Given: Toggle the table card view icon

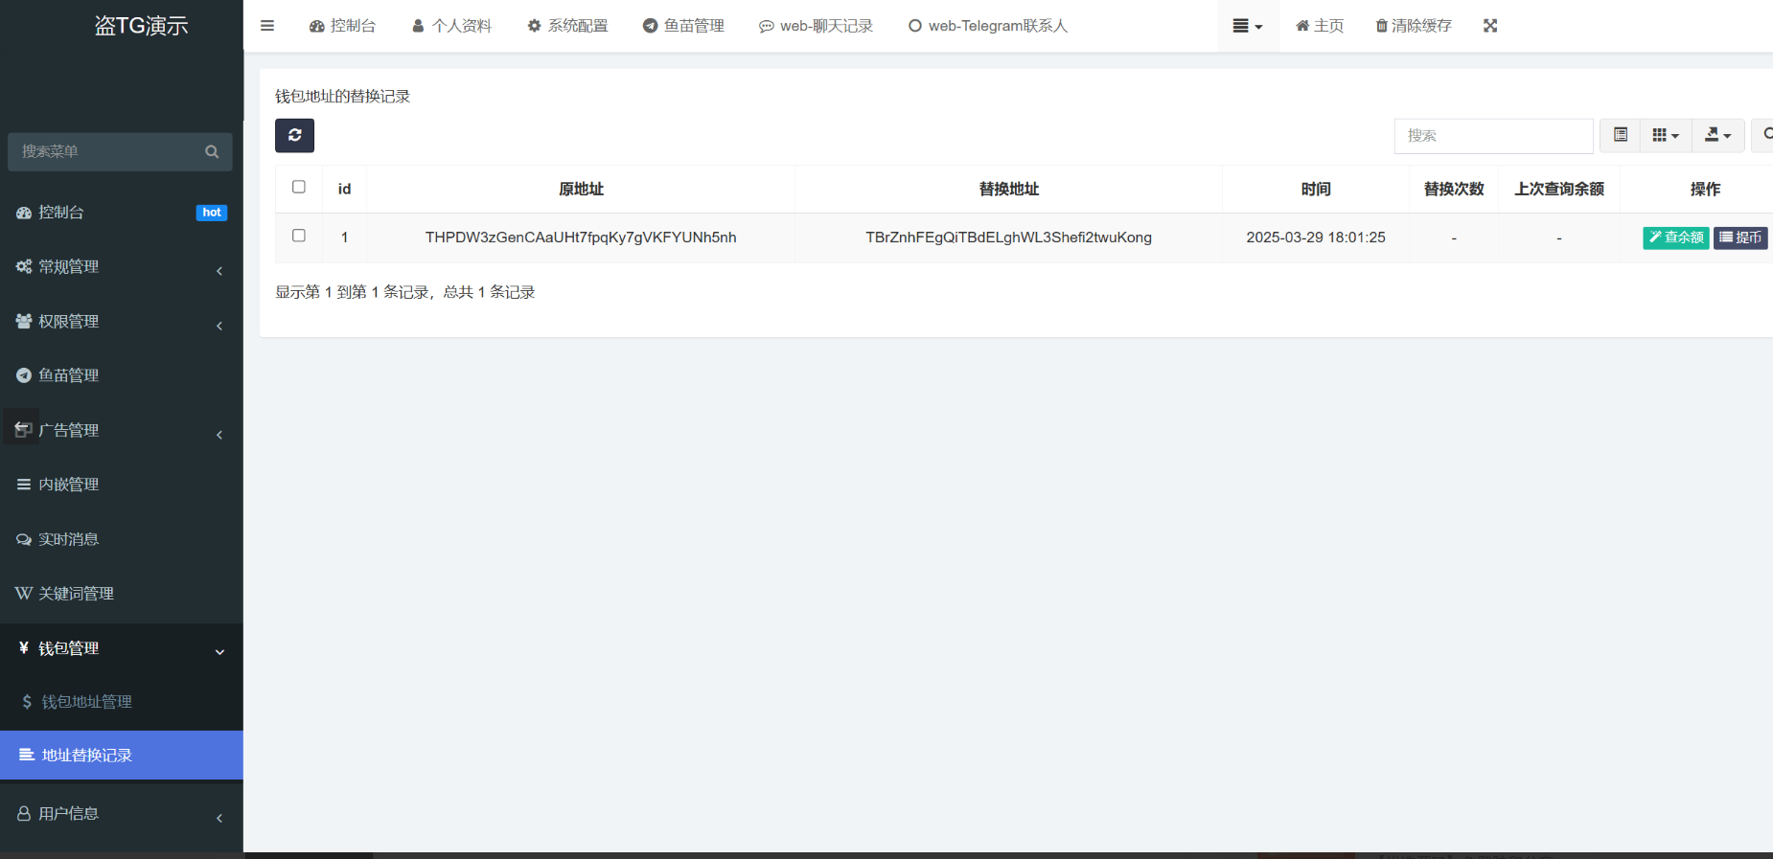Looking at the screenshot, I should pos(1620,135).
